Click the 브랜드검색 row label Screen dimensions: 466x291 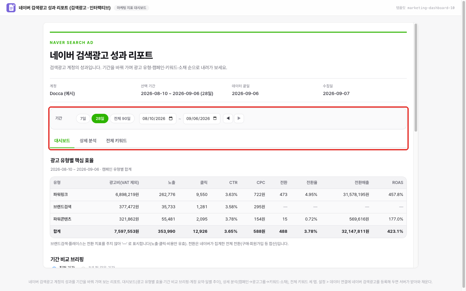pyautogui.click(x=62, y=207)
